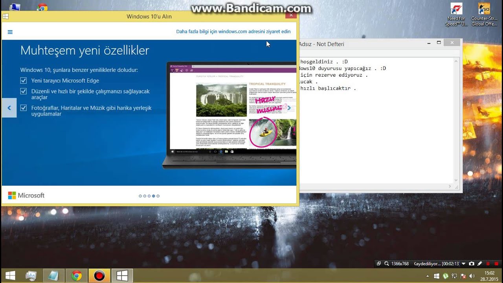503x283 pixels.
Task: Open Need for Speed desktop shortcut
Action: click(456, 15)
